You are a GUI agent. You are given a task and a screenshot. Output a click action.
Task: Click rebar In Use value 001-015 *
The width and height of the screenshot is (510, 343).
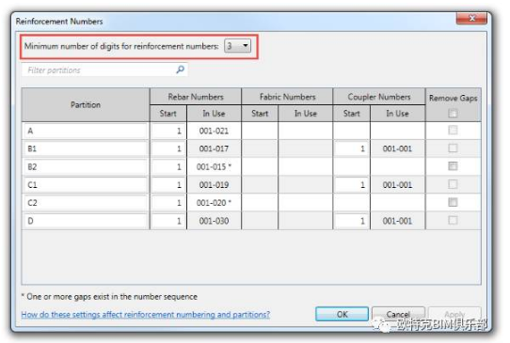click(214, 167)
